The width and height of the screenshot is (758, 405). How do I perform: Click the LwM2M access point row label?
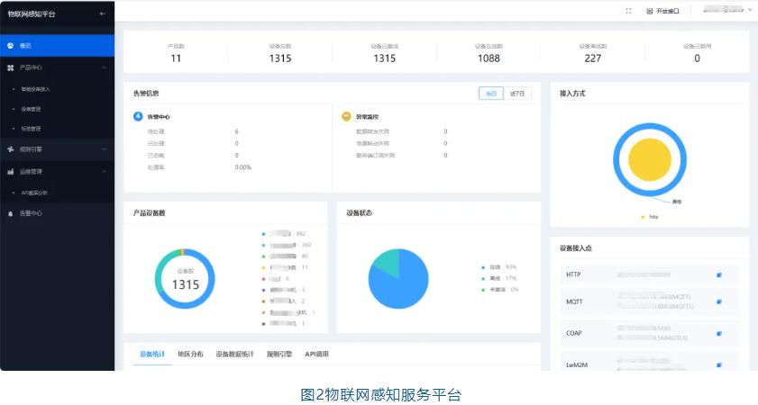tap(577, 364)
